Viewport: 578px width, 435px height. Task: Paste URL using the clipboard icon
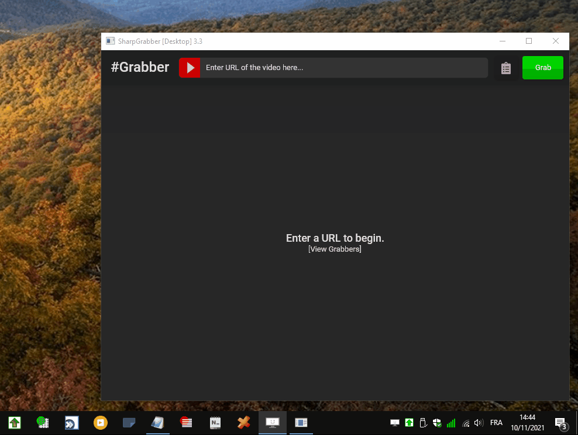pyautogui.click(x=505, y=68)
